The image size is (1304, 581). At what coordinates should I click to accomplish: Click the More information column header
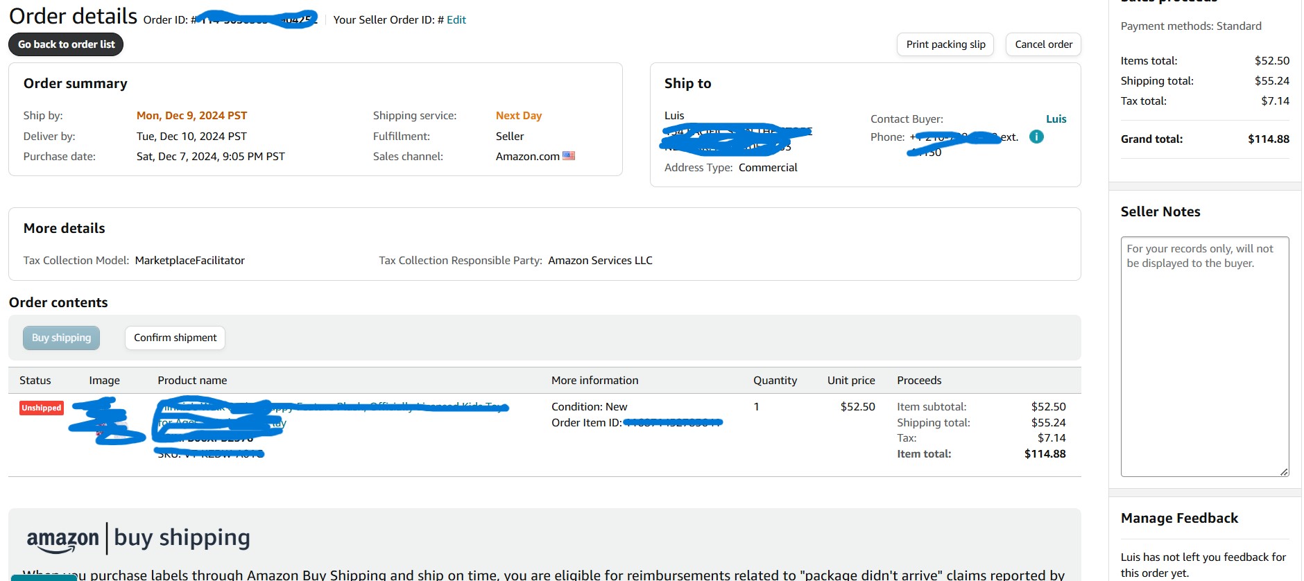coord(594,381)
